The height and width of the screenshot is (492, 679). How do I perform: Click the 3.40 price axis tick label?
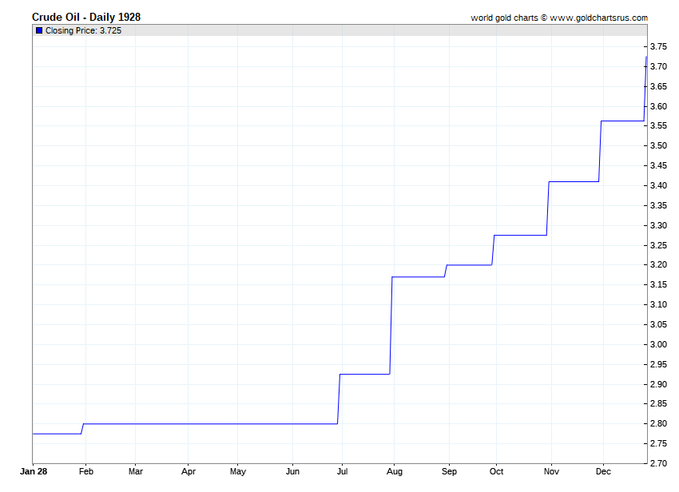pyautogui.click(x=659, y=185)
